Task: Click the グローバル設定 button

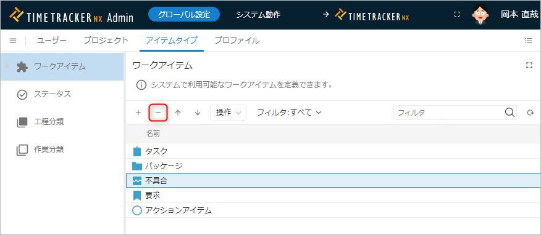Action: 184,14
